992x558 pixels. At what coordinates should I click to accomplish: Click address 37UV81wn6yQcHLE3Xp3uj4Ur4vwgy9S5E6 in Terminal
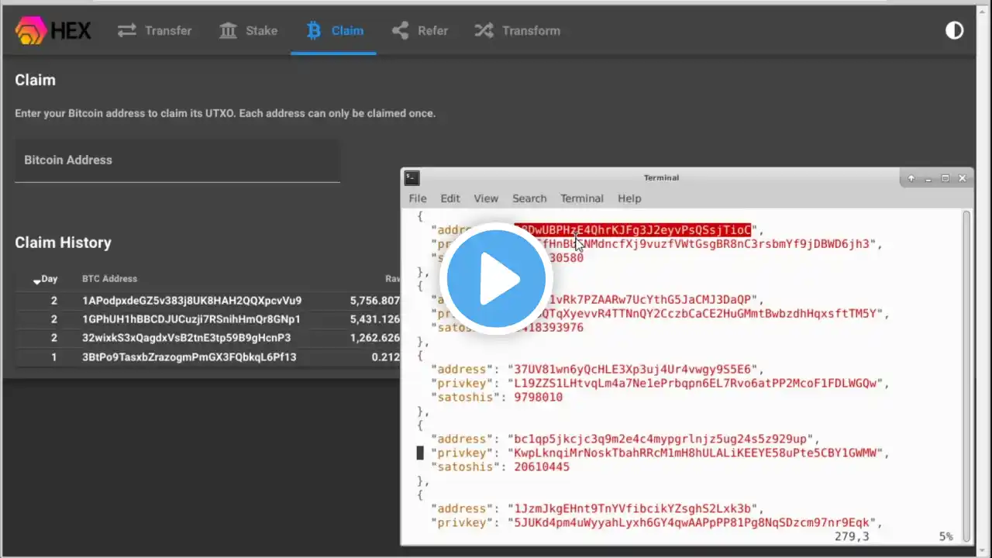tap(632, 370)
